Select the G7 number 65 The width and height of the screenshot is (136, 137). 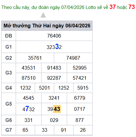click(25, 130)
